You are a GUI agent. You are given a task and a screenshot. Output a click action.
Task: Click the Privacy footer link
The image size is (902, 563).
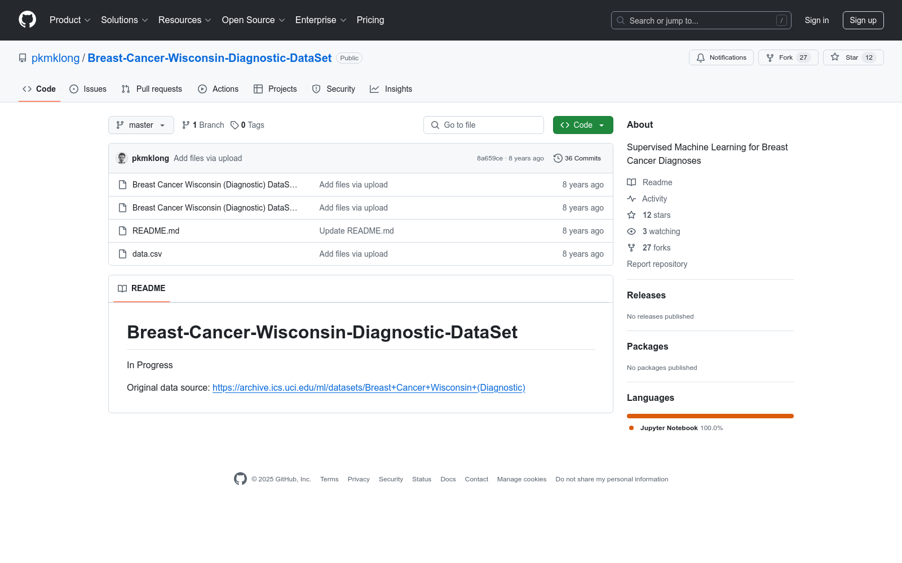coord(359,479)
